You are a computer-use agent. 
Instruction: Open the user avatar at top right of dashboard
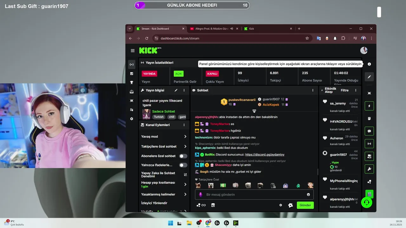(x=364, y=50)
